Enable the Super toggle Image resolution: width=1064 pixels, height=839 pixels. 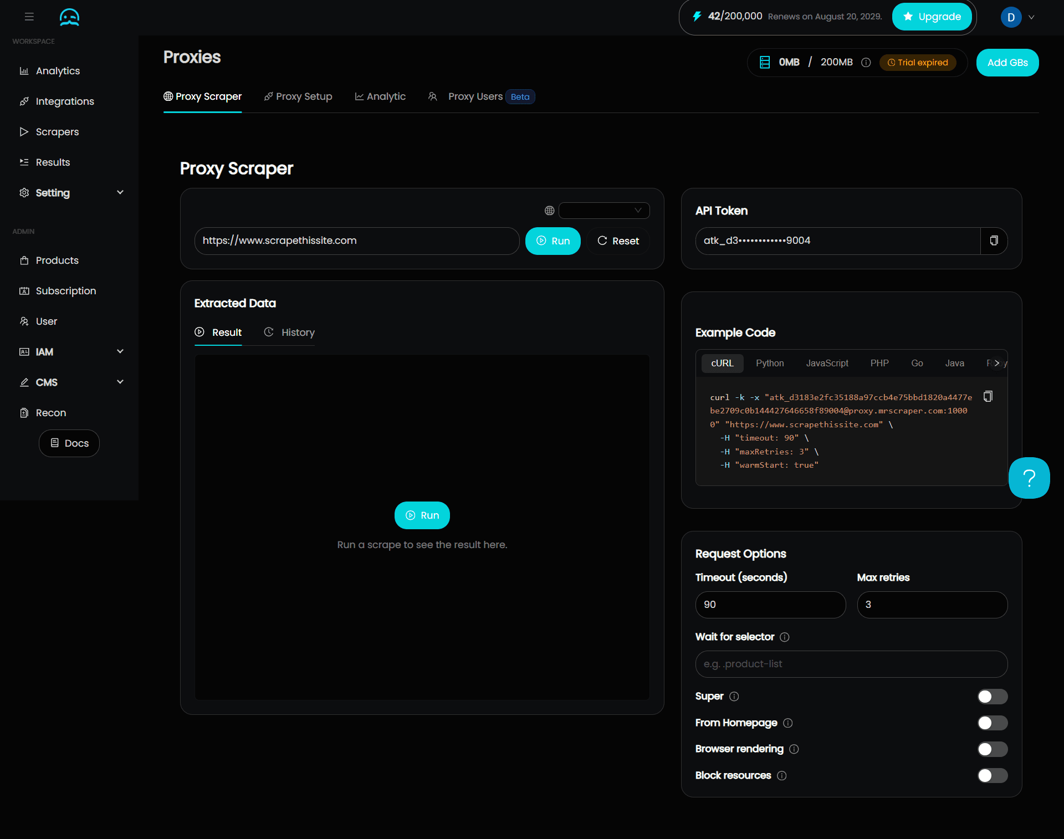[x=993, y=697]
